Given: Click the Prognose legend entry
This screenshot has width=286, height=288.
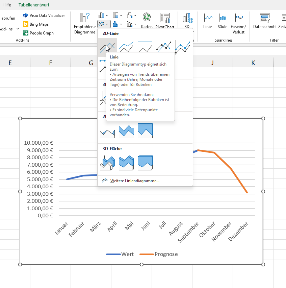Looking at the screenshot, I should coord(158,254).
